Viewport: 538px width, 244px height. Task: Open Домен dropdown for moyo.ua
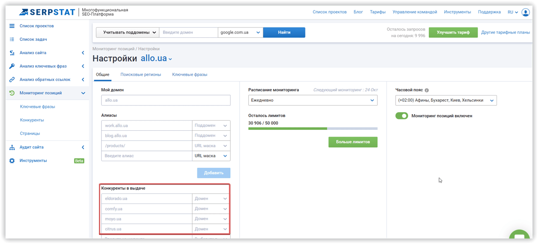point(211,219)
